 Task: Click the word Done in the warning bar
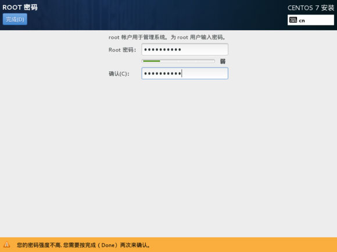pyautogui.click(x=107, y=245)
